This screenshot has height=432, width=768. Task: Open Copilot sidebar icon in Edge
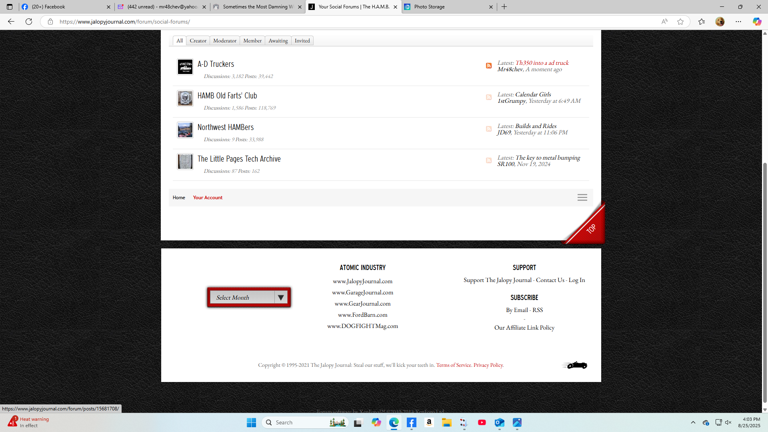click(756, 22)
